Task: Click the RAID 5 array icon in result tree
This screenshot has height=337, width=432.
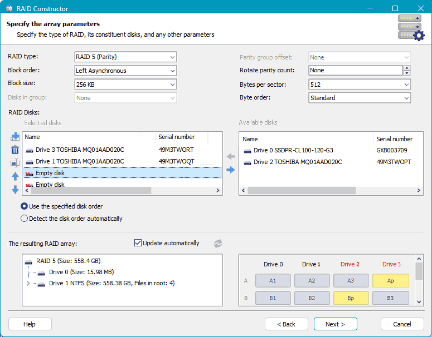Action: pos(28,261)
